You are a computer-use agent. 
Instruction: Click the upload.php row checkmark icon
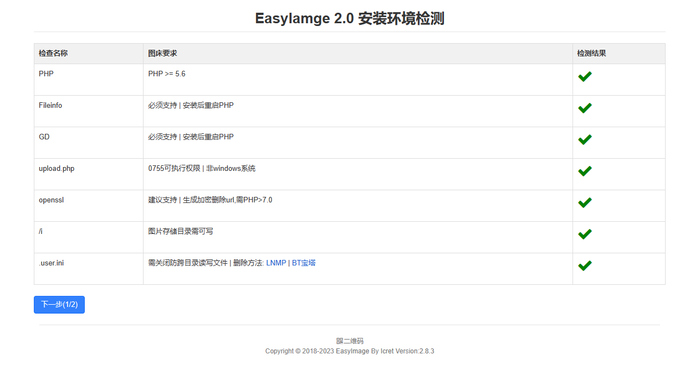point(585,171)
